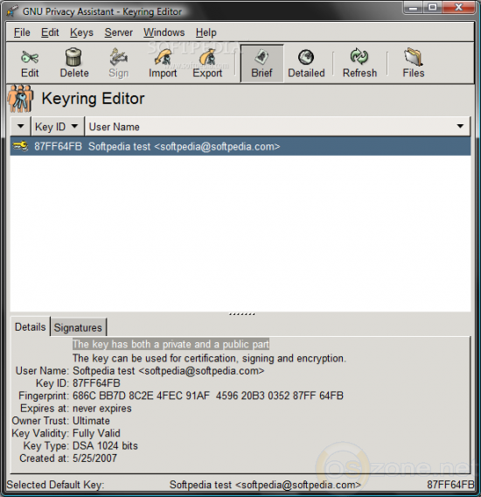481x497 pixels.
Task: Open the Windows menu
Action: (164, 32)
